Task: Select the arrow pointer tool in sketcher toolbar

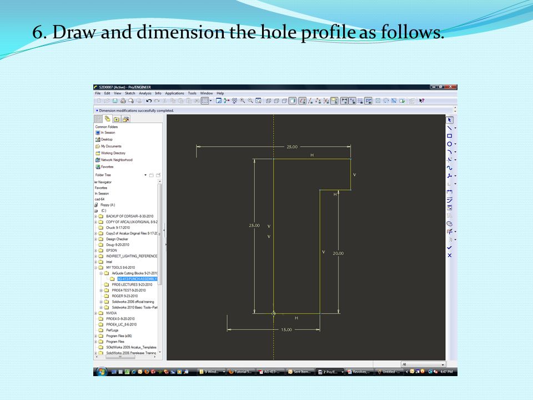Action: pyautogui.click(x=449, y=120)
